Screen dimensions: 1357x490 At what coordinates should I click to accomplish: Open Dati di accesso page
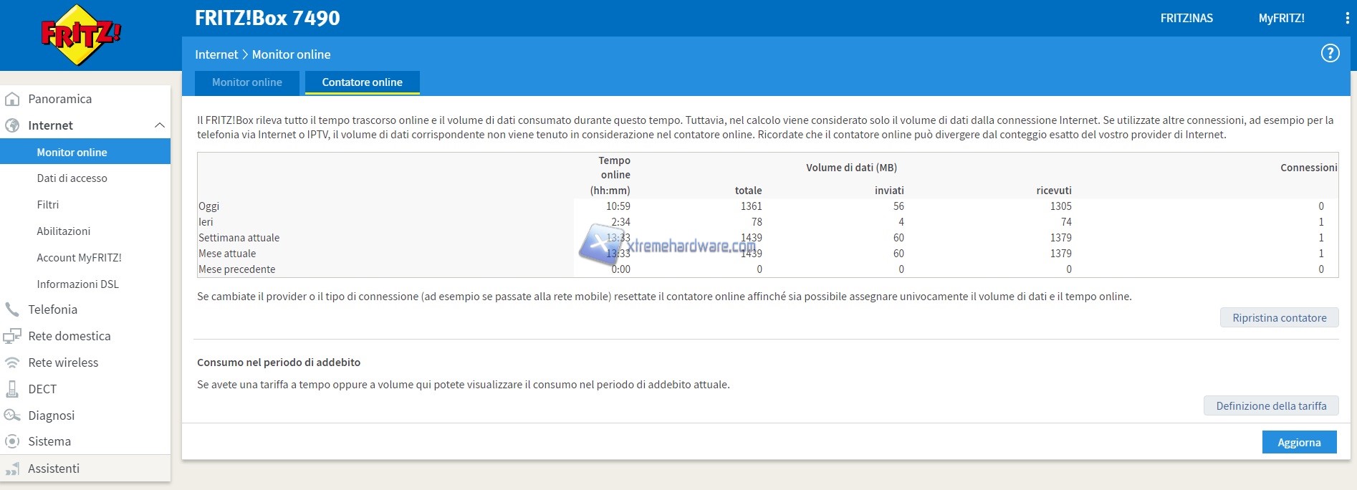click(x=72, y=178)
